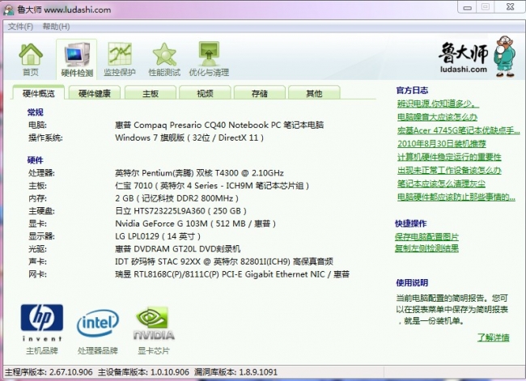The image size is (526, 381).
Task: Open the 首页 home icon
Action: 31,58
